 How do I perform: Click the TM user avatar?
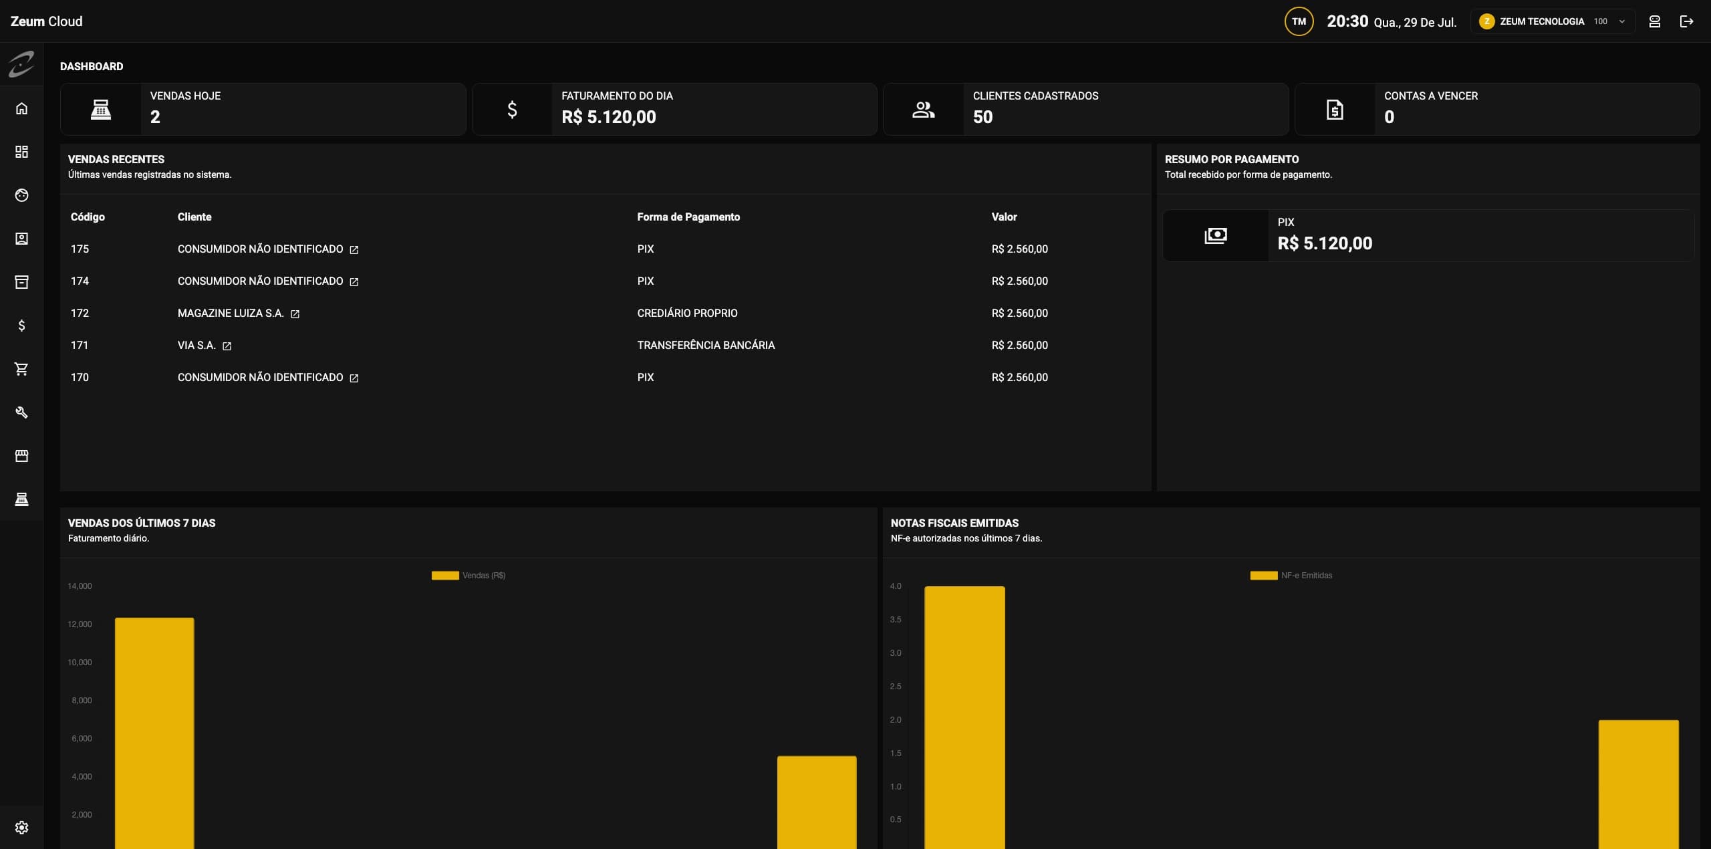tap(1299, 21)
